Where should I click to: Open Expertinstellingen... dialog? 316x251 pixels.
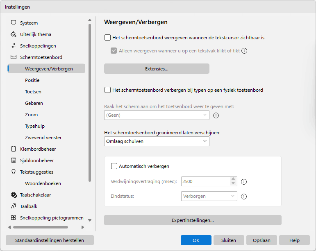click(193, 220)
